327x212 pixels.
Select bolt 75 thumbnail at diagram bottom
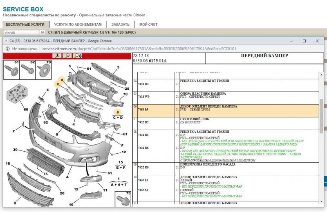point(124,199)
